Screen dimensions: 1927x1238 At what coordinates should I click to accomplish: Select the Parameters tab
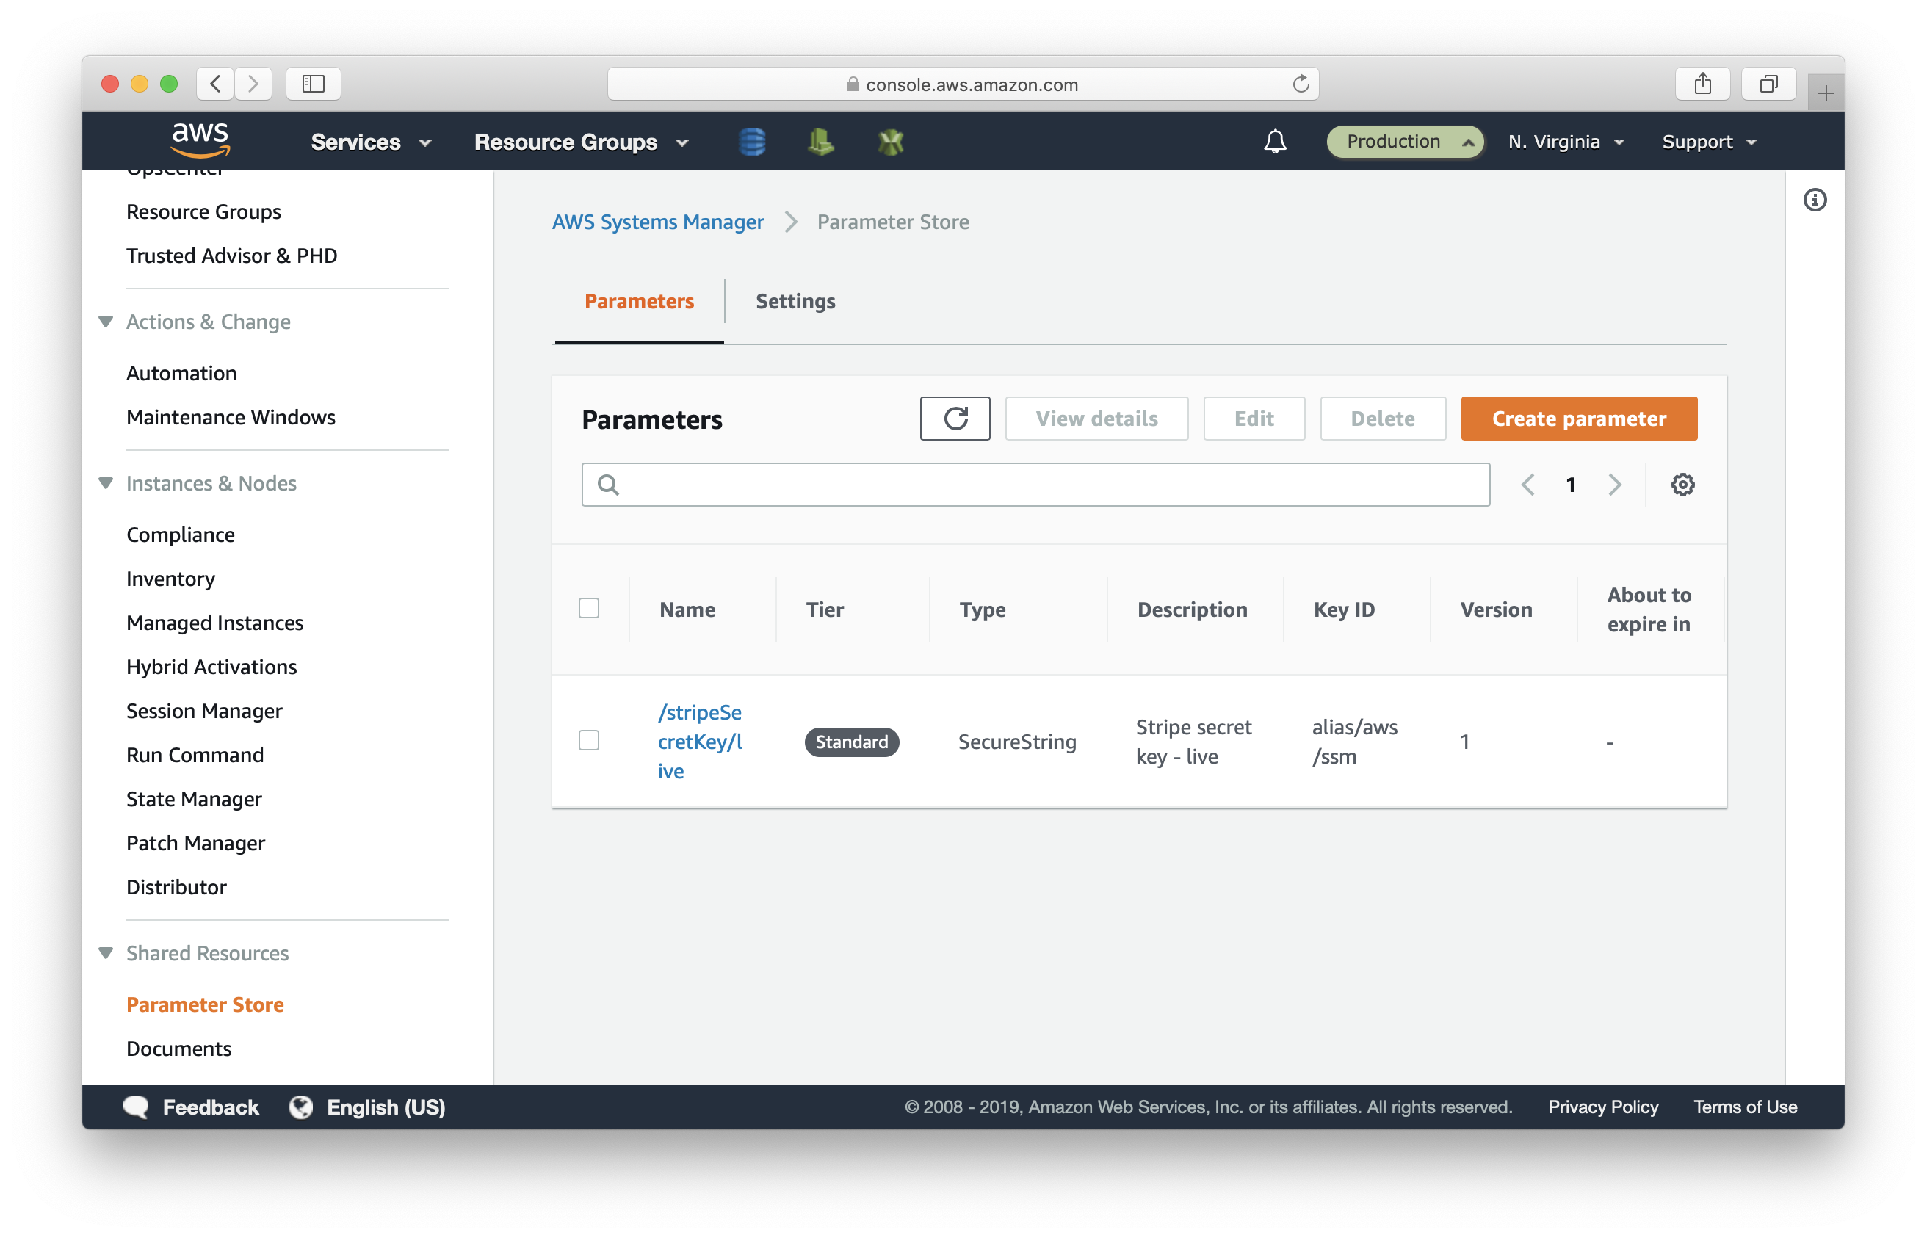click(639, 300)
